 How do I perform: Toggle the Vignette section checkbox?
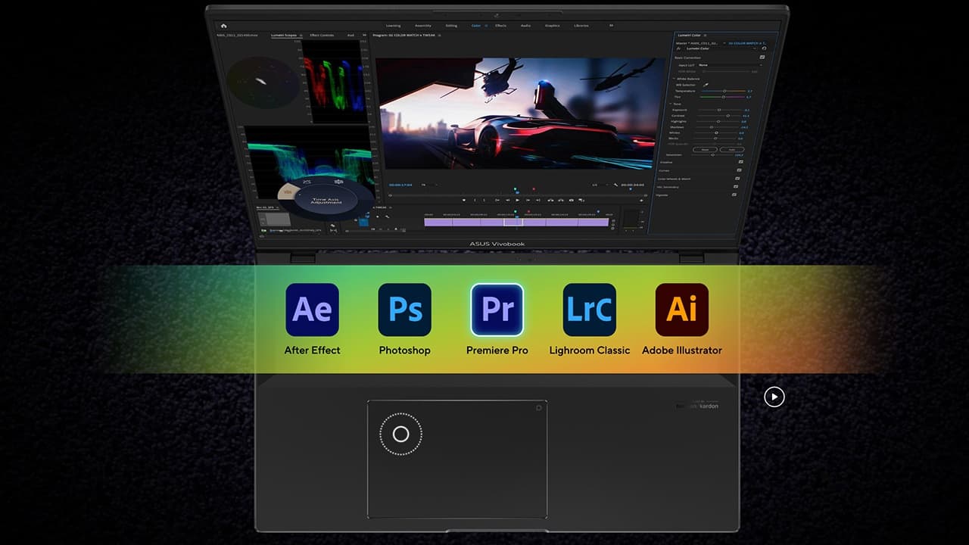point(734,195)
